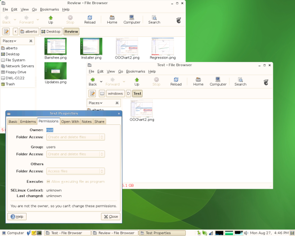Open Banshee.png thumbnail in Review window
This screenshot has width=295, height=236.
(x=56, y=47)
